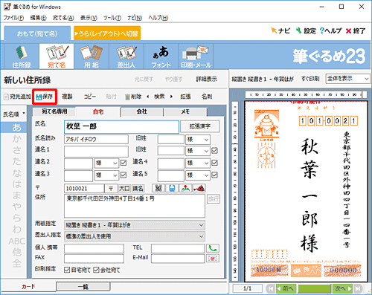Toggle the 連名3 honorific checkbox
The image size is (372, 295).
pyautogui.click(x=124, y=175)
